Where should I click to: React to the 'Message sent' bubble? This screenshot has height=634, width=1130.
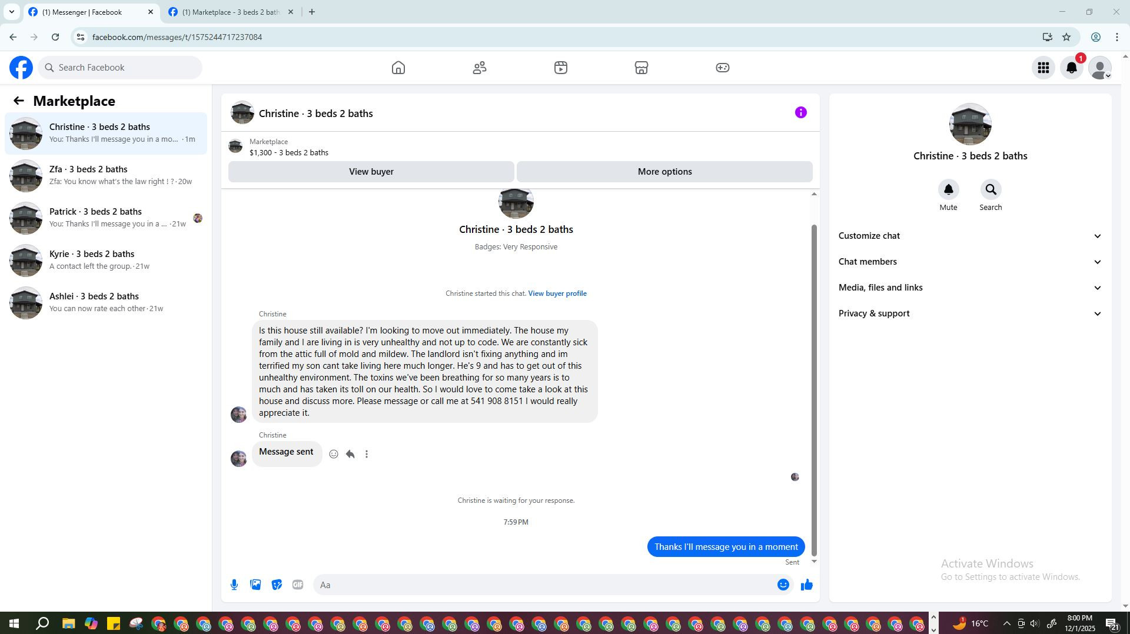(x=334, y=454)
